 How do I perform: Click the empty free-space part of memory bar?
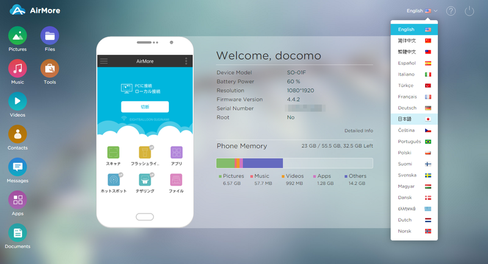click(x=328, y=163)
